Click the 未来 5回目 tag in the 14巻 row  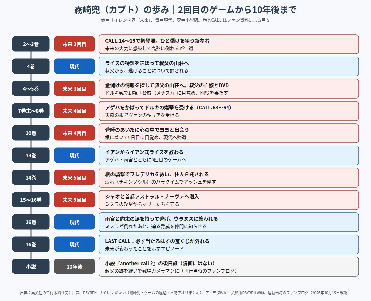coord(75,177)
